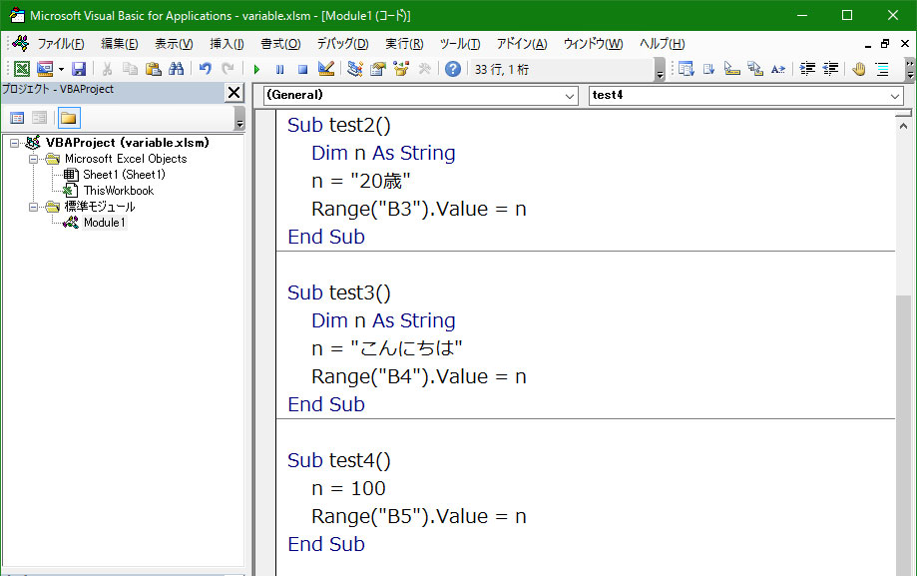Click the Cut scissors icon

click(x=107, y=69)
